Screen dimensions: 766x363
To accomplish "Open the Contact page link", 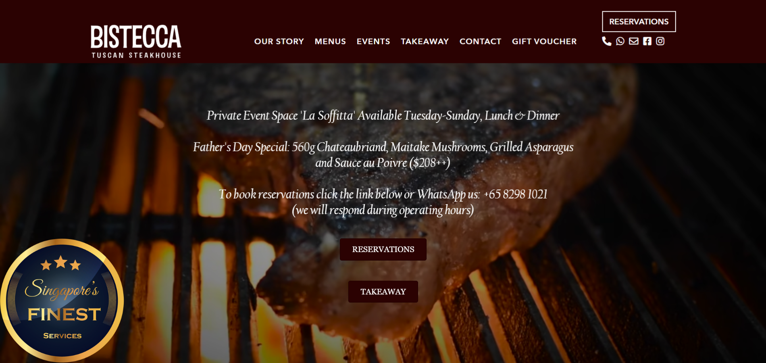I will [x=480, y=42].
